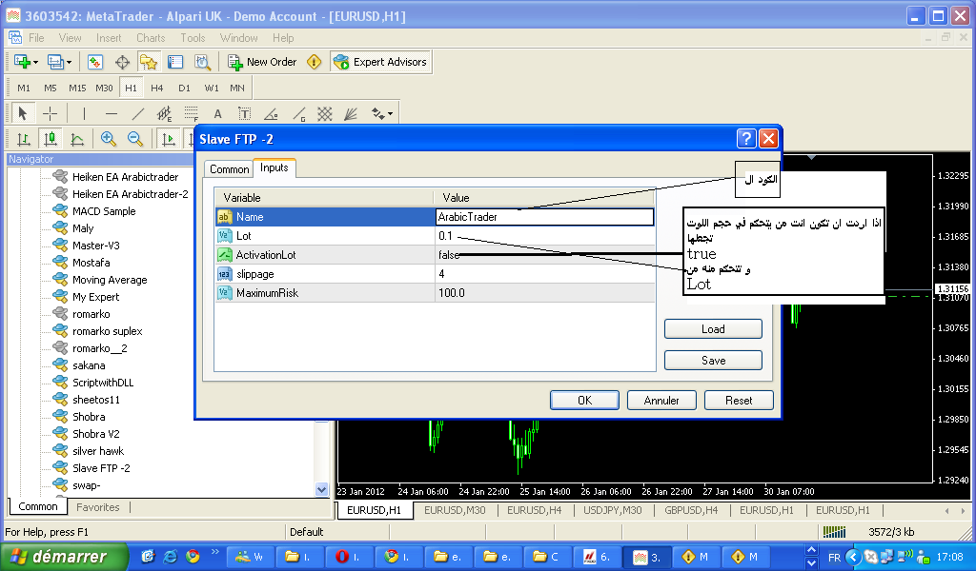Select the horizontal line tool

[111, 113]
